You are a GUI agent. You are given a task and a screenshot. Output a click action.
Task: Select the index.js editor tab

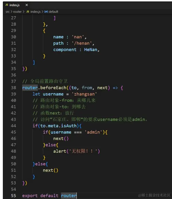17,5
